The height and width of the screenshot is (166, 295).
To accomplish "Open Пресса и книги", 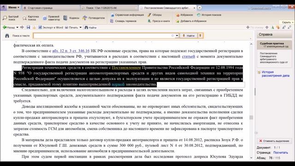I will [159, 21].
